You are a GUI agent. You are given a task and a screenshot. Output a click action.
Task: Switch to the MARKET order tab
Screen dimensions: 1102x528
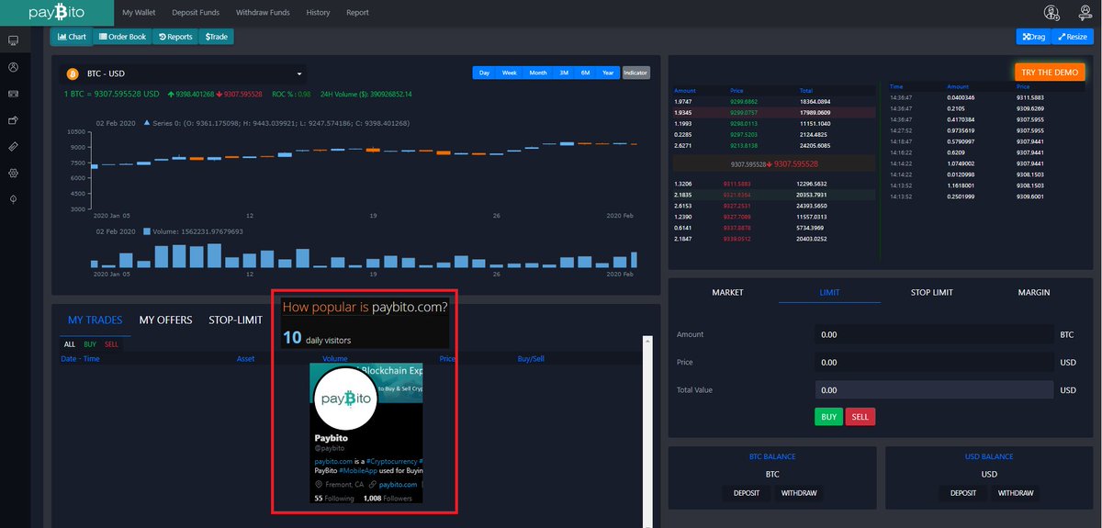tap(728, 292)
